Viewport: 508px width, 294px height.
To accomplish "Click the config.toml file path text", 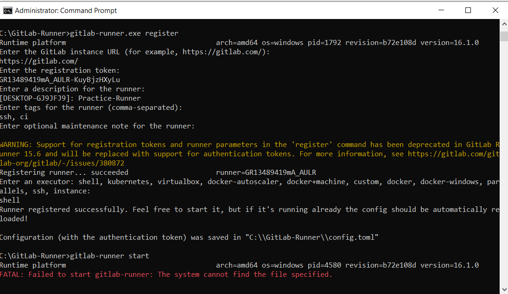I will point(312,237).
